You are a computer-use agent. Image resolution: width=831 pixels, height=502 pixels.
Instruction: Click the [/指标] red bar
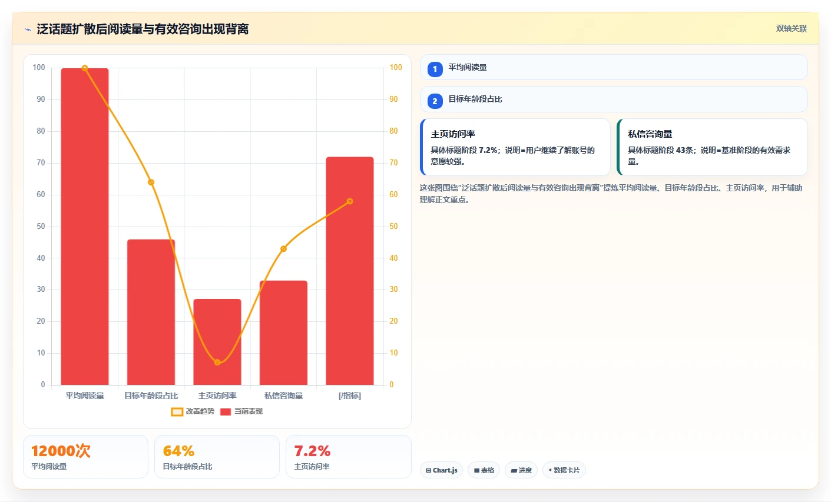coord(350,271)
